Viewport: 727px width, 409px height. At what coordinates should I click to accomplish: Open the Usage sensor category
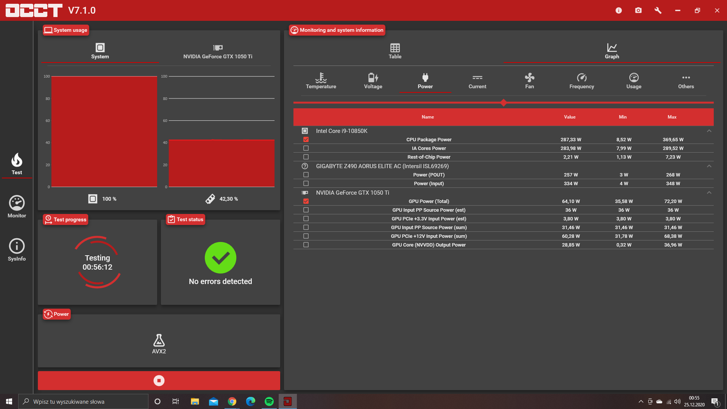pyautogui.click(x=633, y=81)
